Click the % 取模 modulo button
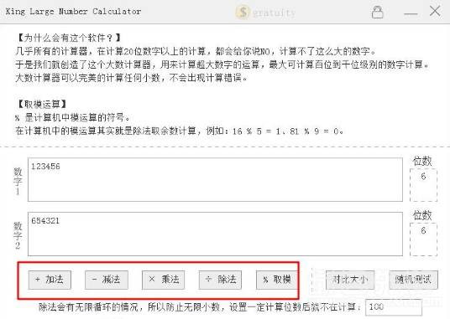This screenshot has width=450, height=319. pyautogui.click(x=277, y=280)
